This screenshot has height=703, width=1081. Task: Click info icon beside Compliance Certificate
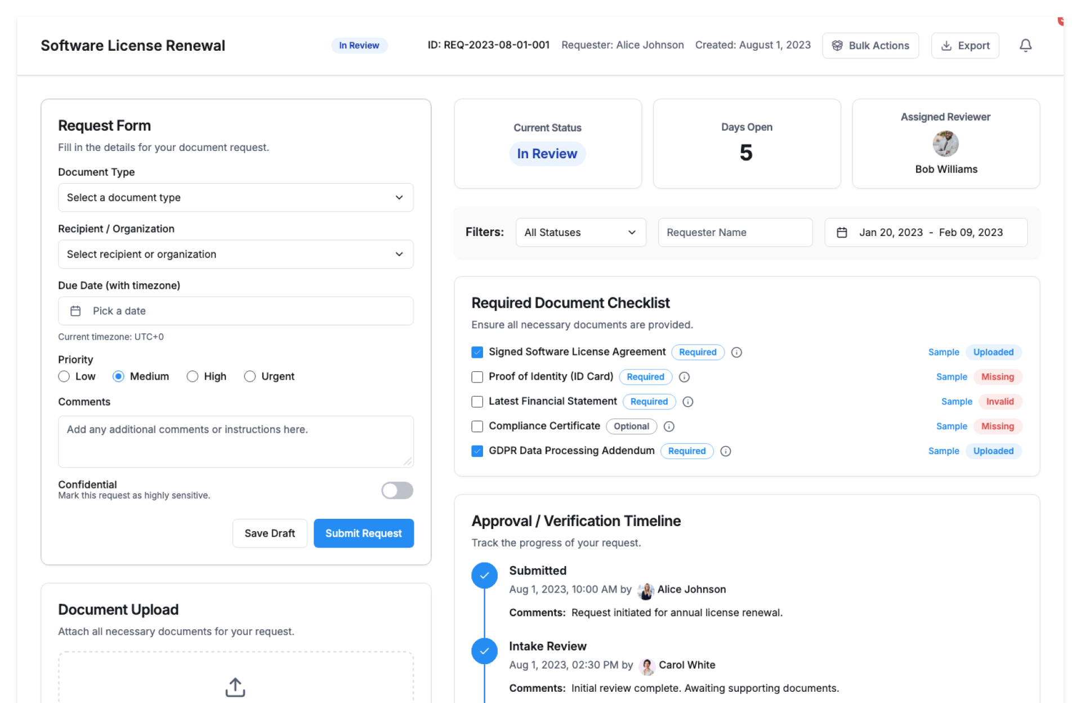click(669, 426)
